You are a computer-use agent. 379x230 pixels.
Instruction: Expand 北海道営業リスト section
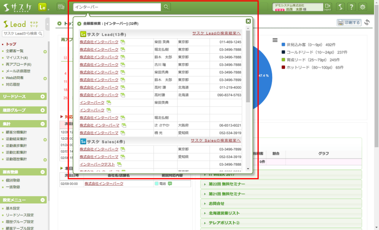click(x=281, y=213)
